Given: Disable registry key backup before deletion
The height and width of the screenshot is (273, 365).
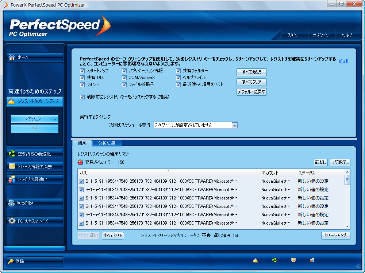Looking at the screenshot, I should (x=82, y=97).
